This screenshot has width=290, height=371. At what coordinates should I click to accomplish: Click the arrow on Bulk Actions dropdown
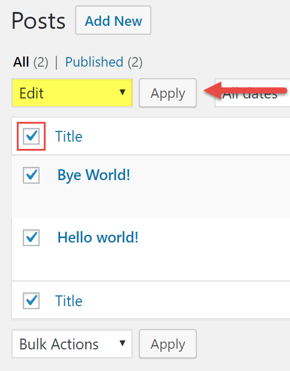pyautogui.click(x=122, y=343)
